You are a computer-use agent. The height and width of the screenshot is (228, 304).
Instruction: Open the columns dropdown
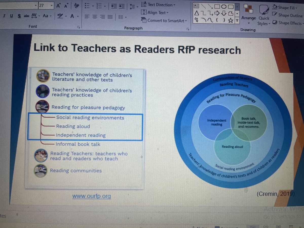(x=122, y=17)
